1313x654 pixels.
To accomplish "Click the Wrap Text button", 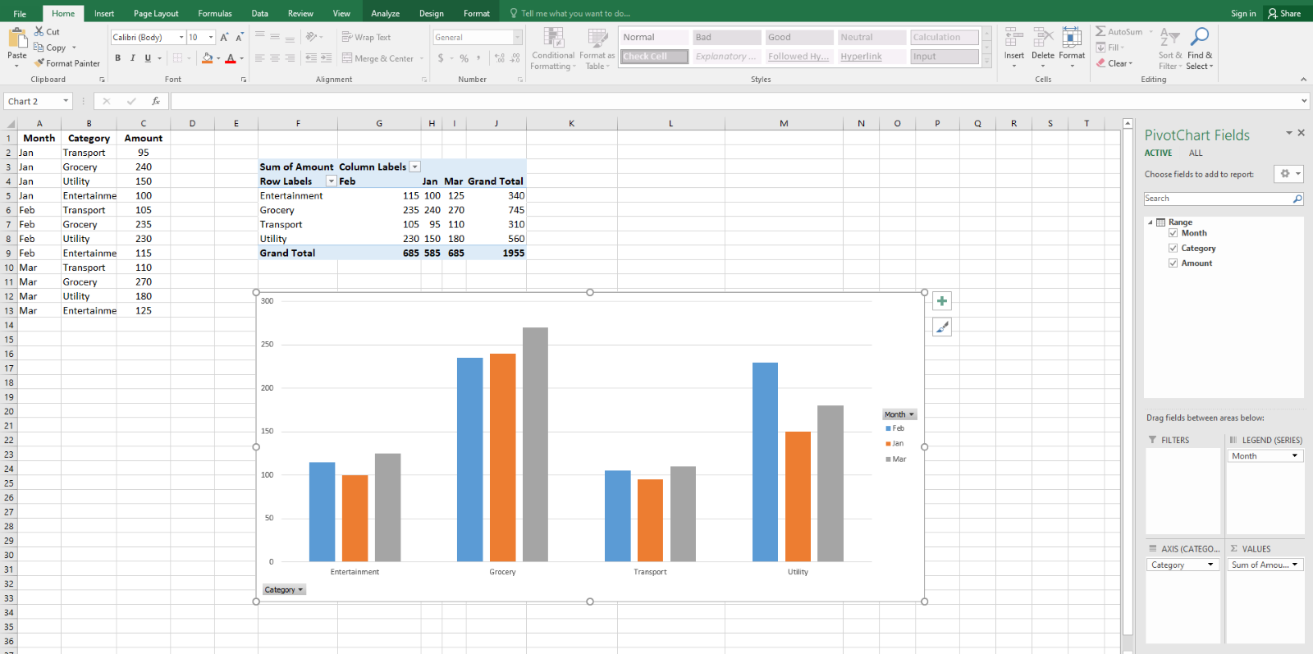I will point(366,37).
